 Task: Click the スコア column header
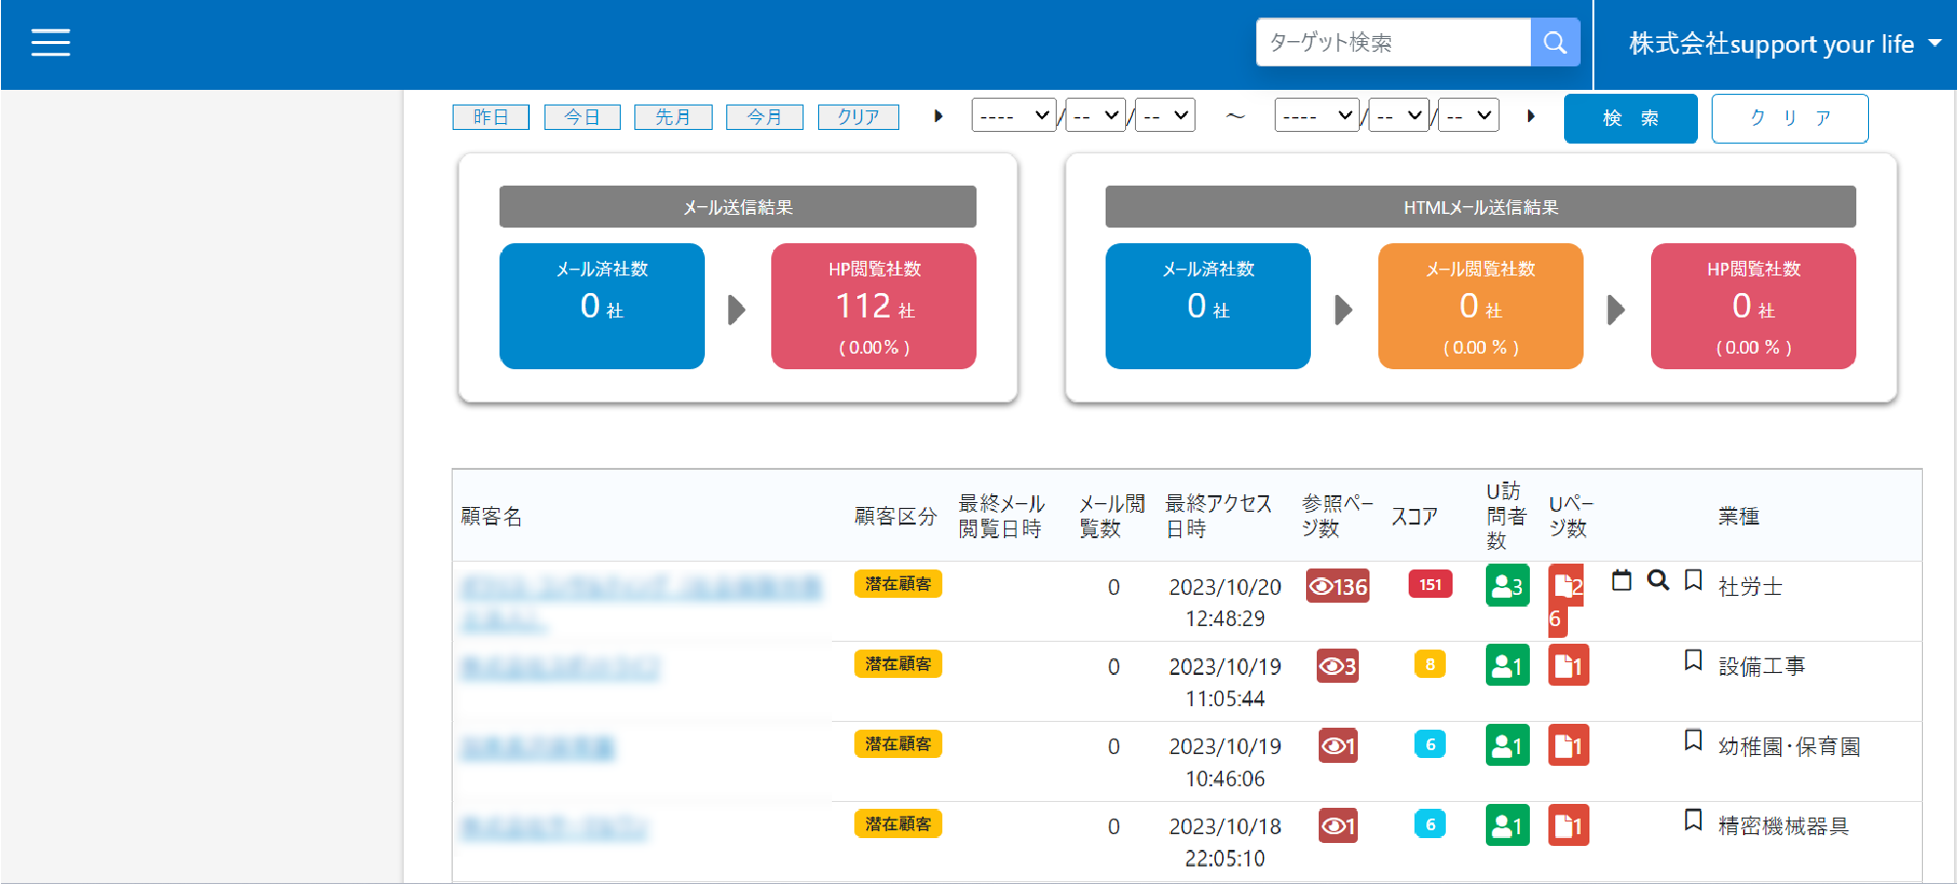click(x=1414, y=516)
